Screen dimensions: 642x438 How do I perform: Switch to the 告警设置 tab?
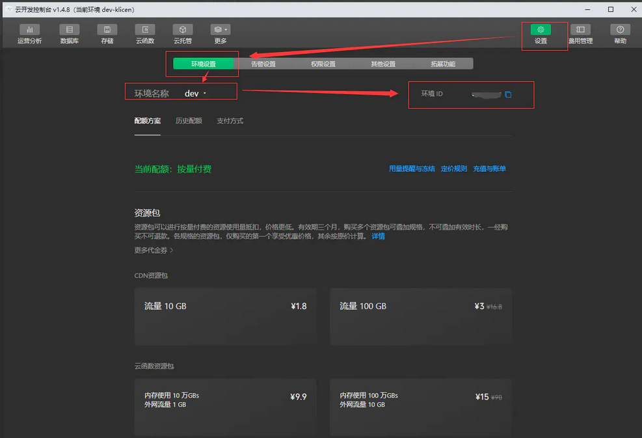coord(263,64)
